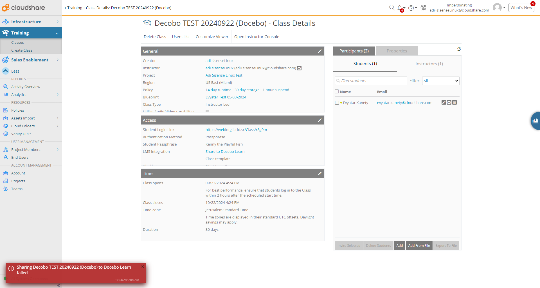Open the student login link URL

tap(236, 130)
